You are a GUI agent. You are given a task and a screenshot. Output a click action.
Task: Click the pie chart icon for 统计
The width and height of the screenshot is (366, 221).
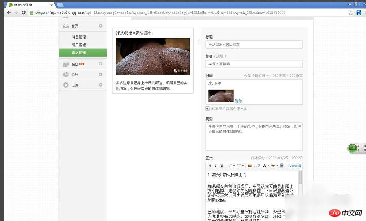point(66,75)
